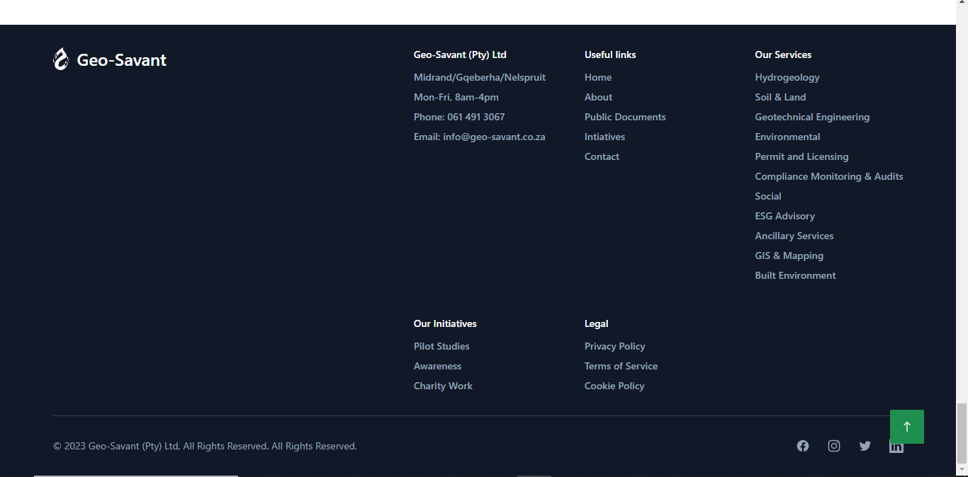The height and width of the screenshot is (477, 968).
Task: Open the Cookie Policy link
Action: (x=614, y=386)
